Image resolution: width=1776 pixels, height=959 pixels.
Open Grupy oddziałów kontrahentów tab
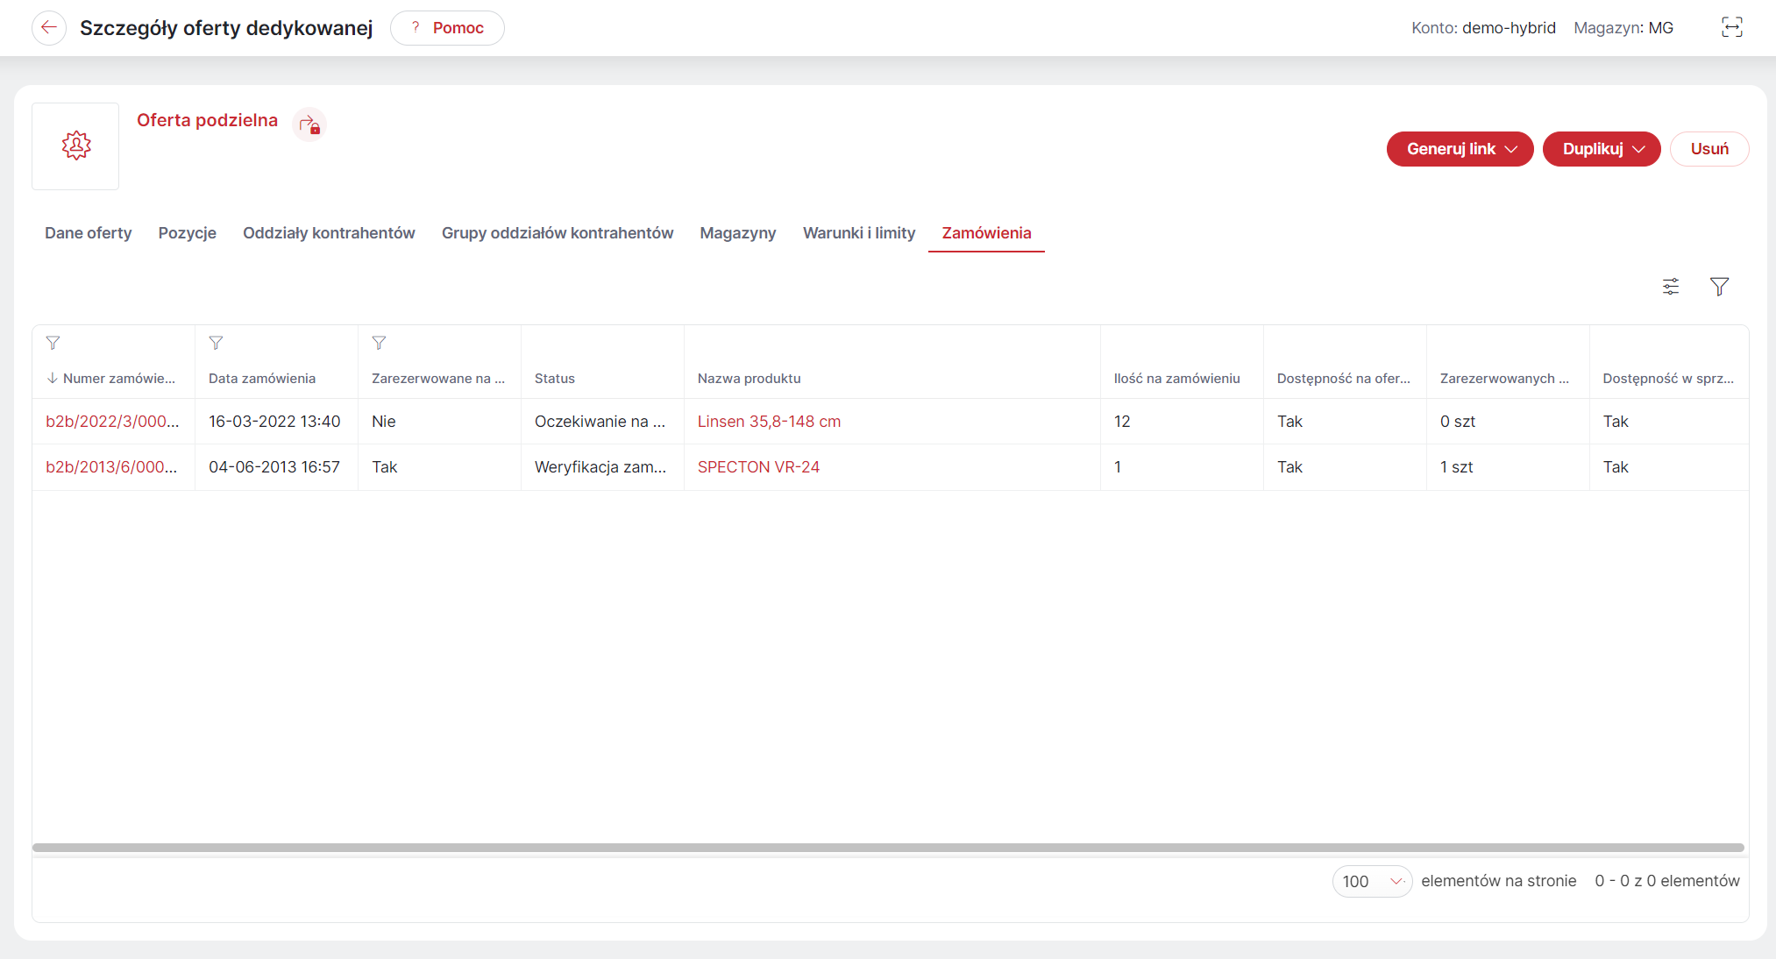(x=558, y=233)
